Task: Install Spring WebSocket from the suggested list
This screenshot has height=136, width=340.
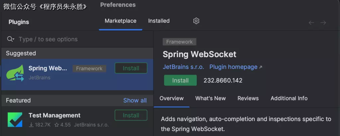Action: [131, 68]
